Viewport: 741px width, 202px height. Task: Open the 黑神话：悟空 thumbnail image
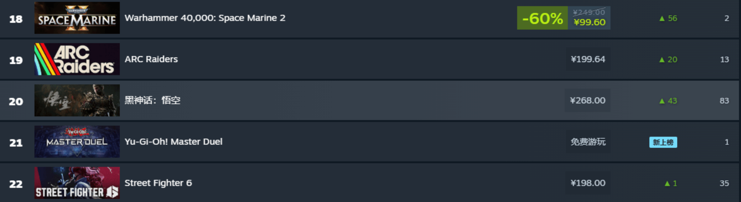(77, 101)
